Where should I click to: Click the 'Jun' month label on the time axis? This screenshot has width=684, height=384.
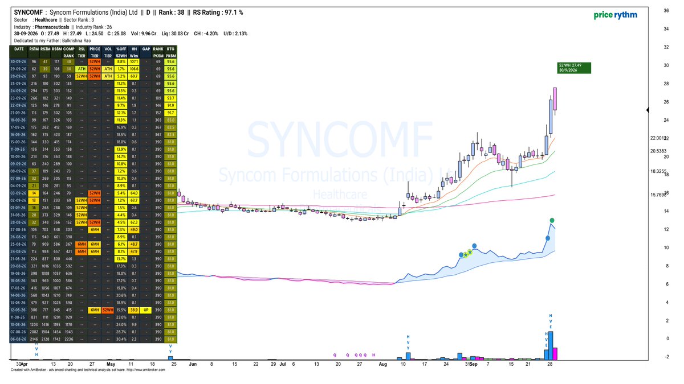(x=192, y=364)
